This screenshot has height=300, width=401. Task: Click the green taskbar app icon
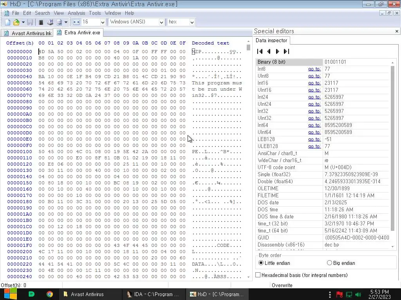coord(31,294)
